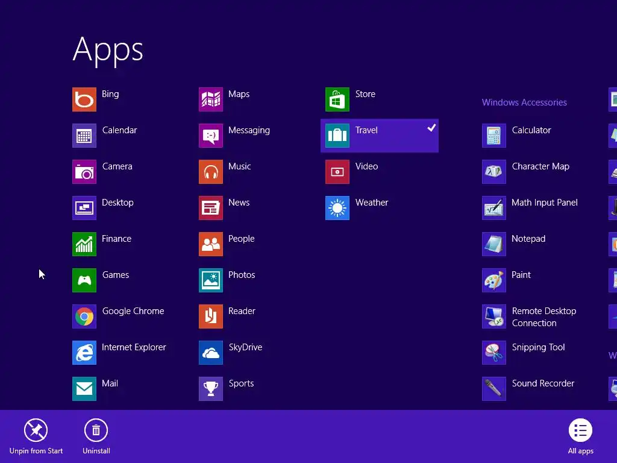Open the Bing app icon
This screenshot has width=617, height=463.
pyautogui.click(x=84, y=99)
